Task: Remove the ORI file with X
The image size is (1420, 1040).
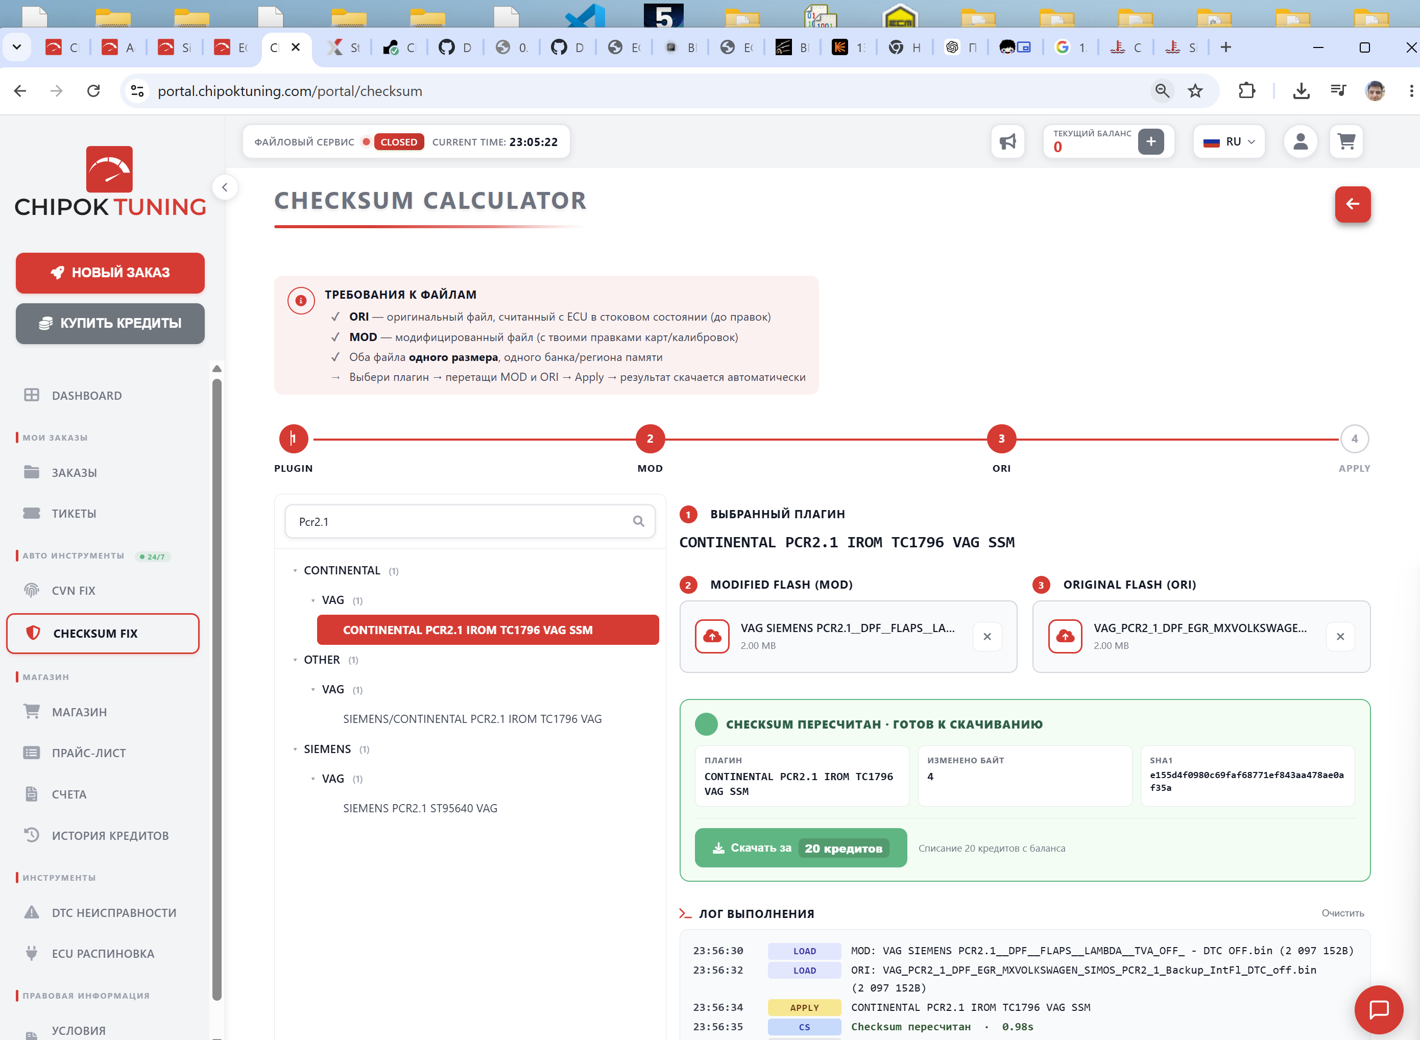Action: coord(1340,637)
